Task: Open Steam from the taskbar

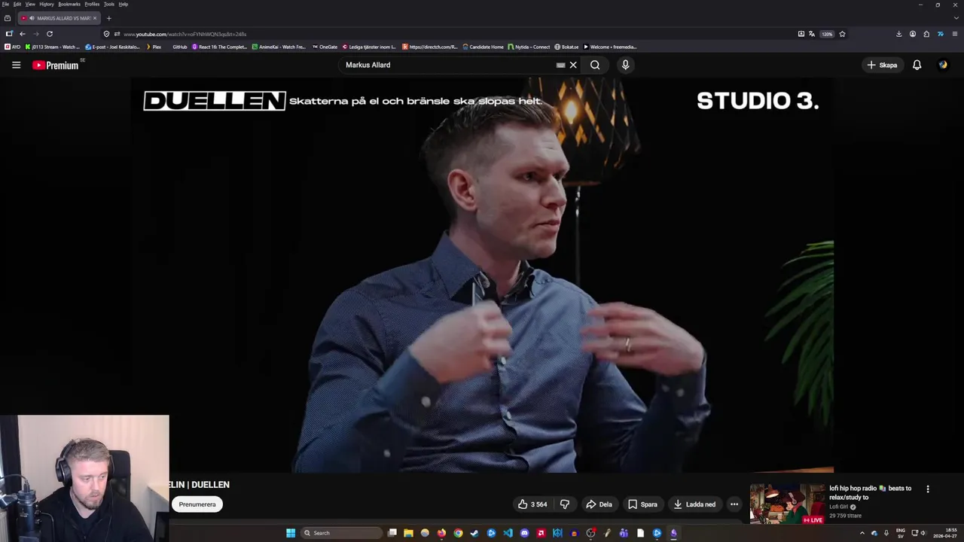Action: click(474, 533)
